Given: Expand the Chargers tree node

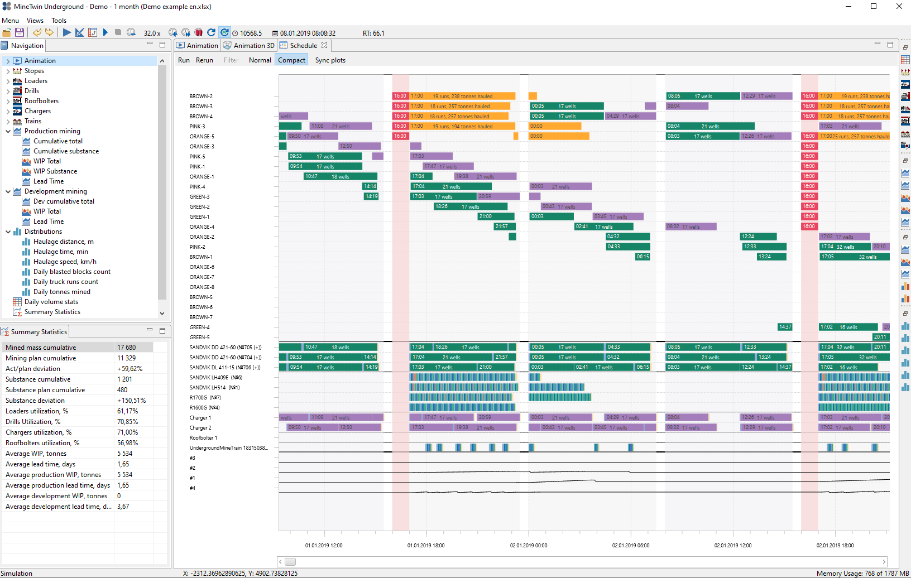Looking at the screenshot, I should (8, 111).
